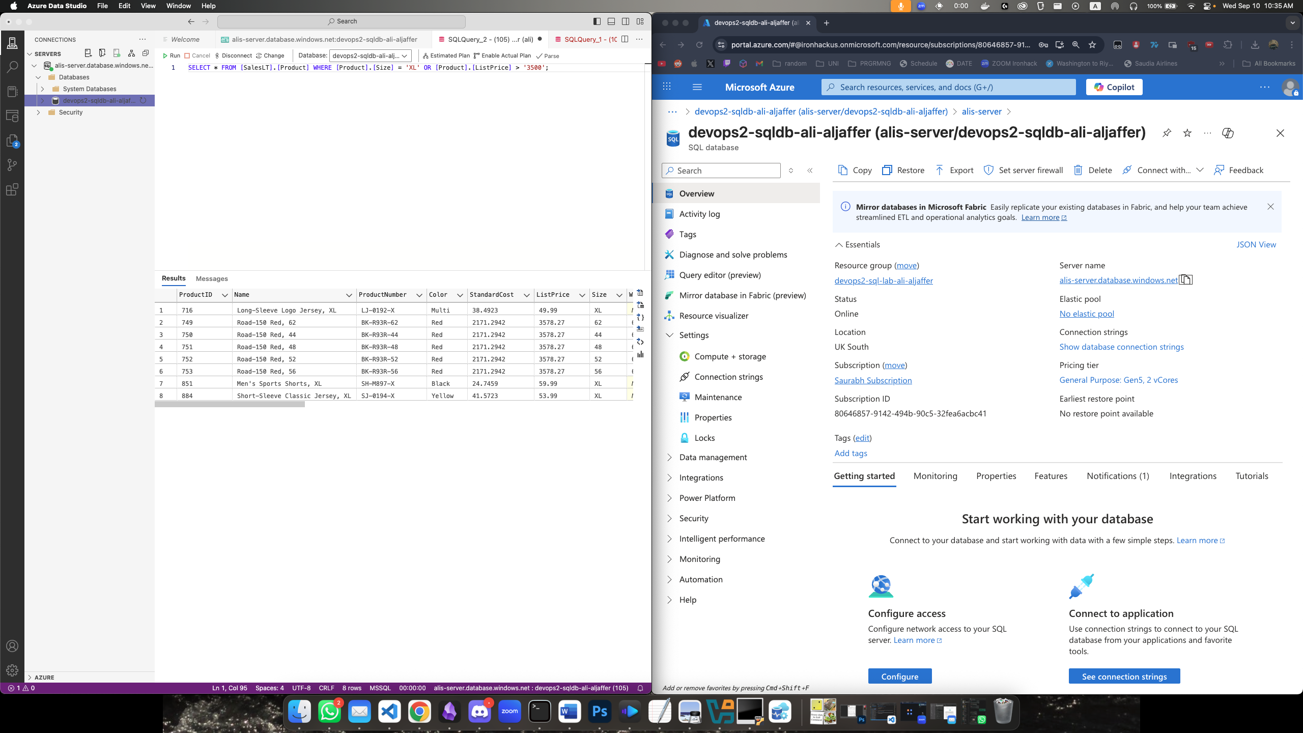Click the See connection strings button
Viewport: 1303px width, 733px height.
click(x=1124, y=676)
